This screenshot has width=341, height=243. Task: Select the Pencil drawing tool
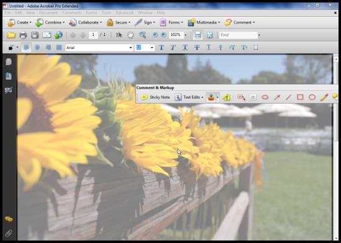[324, 97]
